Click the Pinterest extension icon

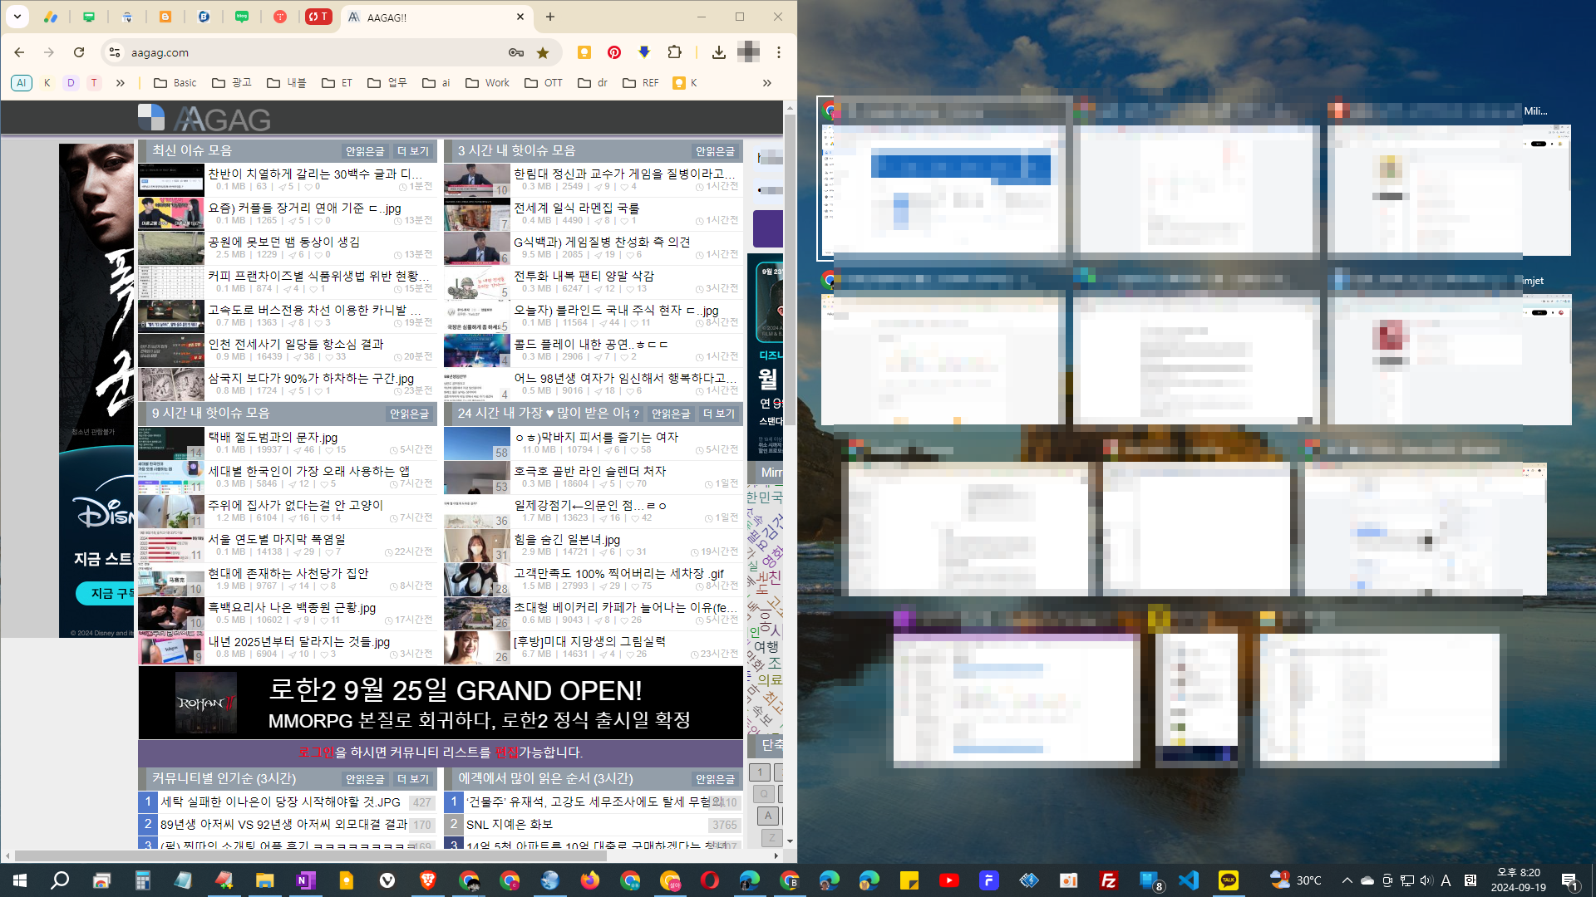pyautogui.click(x=614, y=52)
